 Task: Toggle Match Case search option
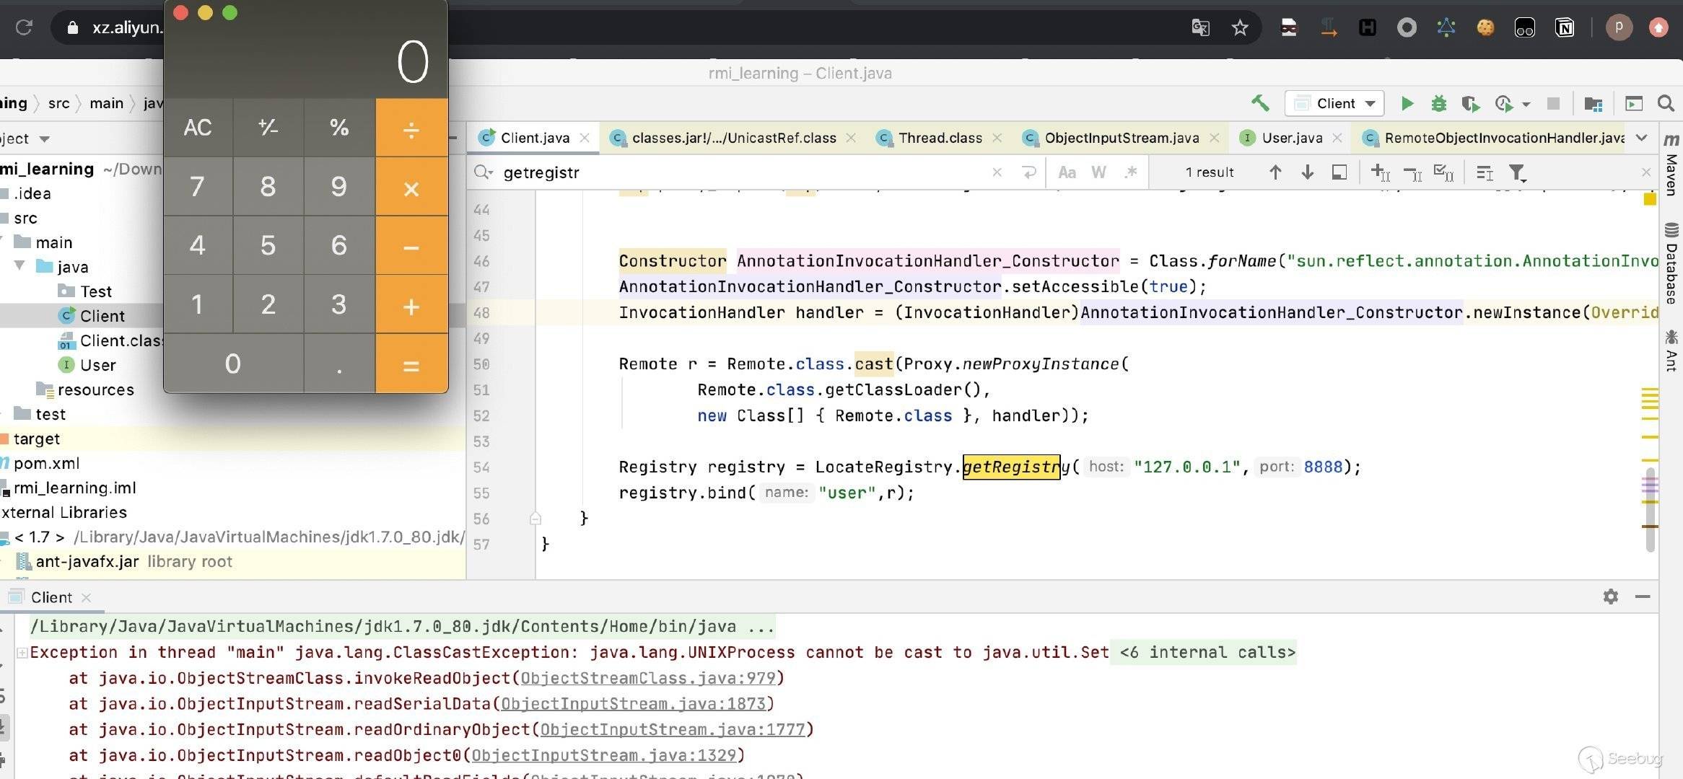(x=1067, y=172)
